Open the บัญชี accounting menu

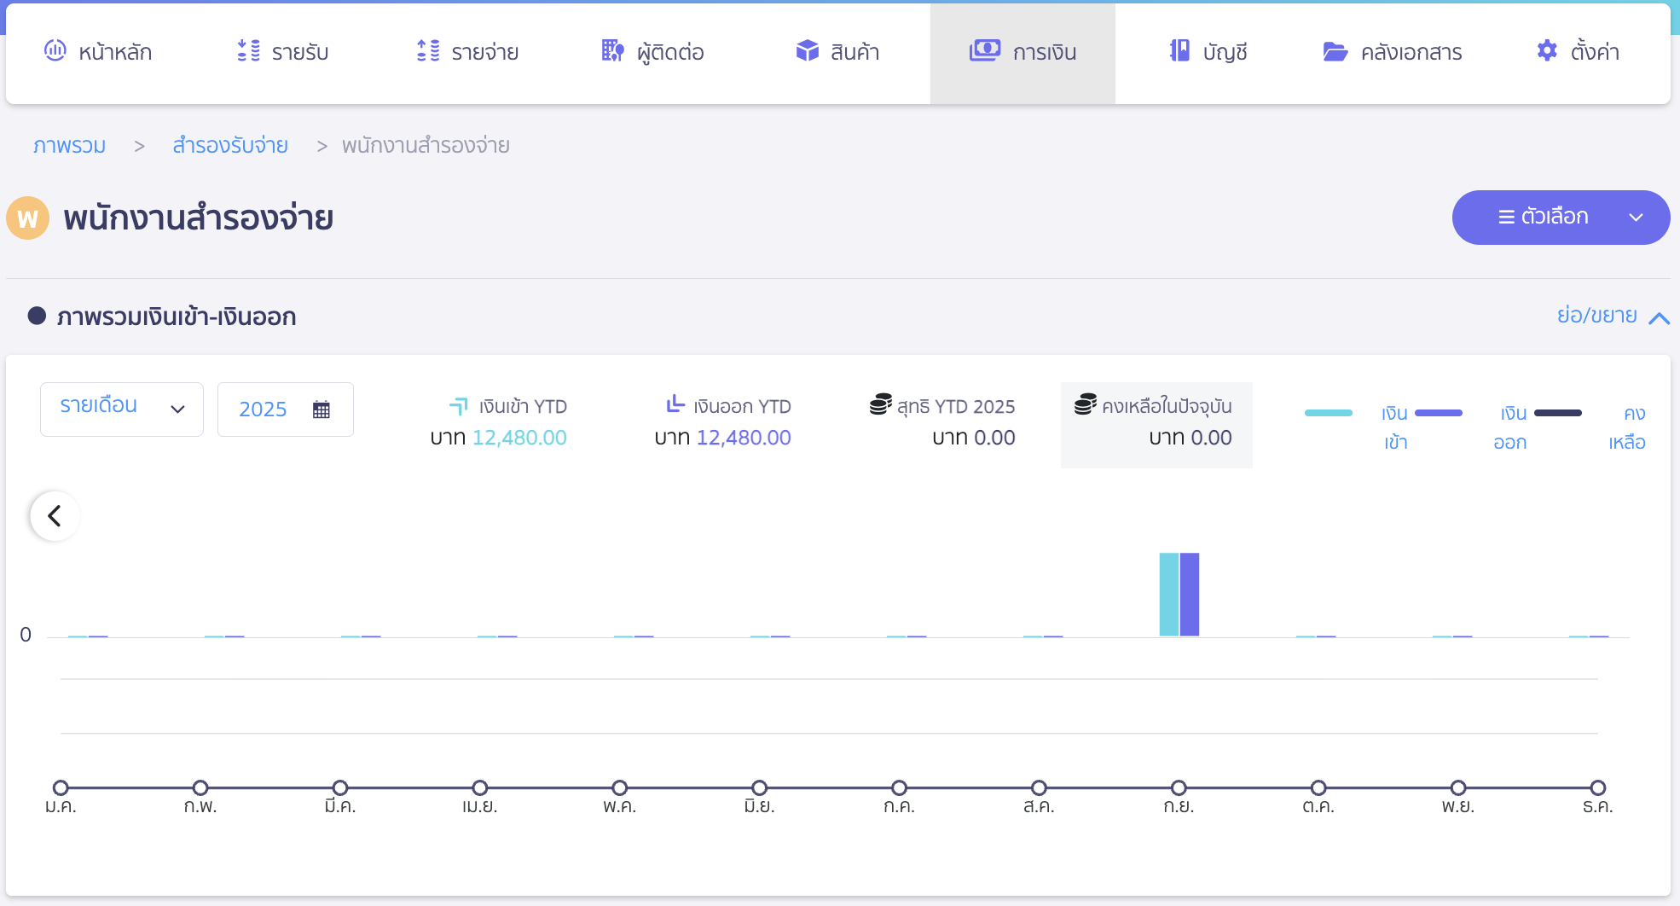click(x=1208, y=52)
